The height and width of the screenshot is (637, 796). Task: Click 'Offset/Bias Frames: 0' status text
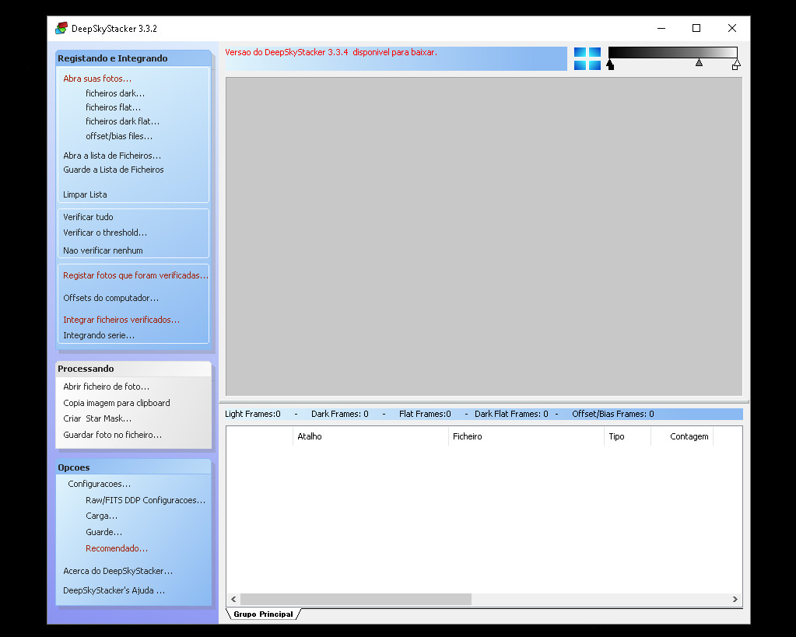[612, 415]
